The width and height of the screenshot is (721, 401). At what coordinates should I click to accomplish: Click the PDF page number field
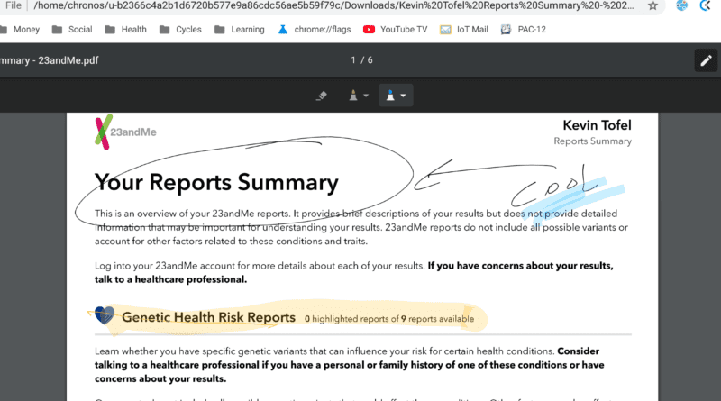[352, 60]
